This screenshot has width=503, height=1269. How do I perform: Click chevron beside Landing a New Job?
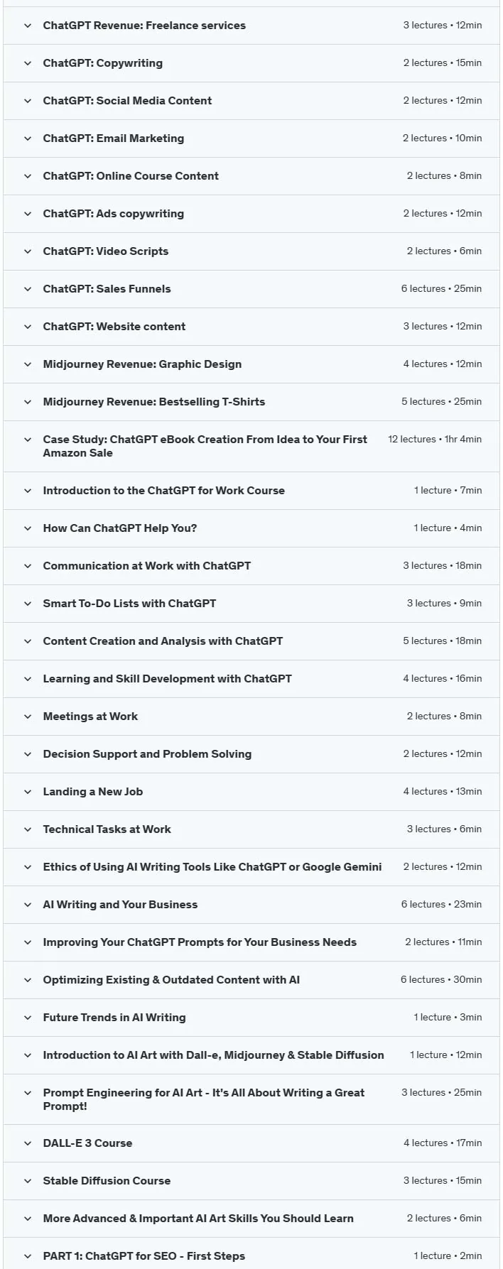point(28,792)
